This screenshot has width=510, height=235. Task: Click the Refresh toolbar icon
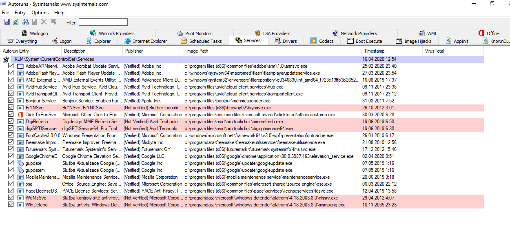point(16,22)
